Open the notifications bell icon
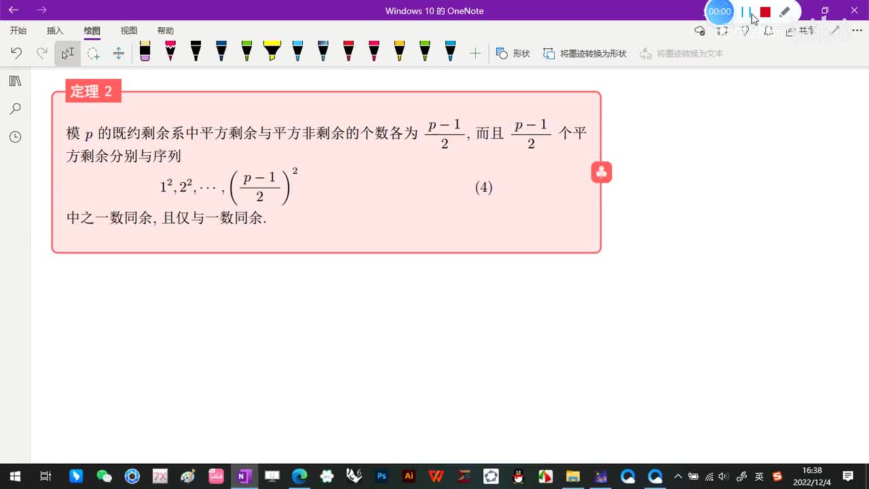This screenshot has width=869, height=489. click(x=768, y=31)
